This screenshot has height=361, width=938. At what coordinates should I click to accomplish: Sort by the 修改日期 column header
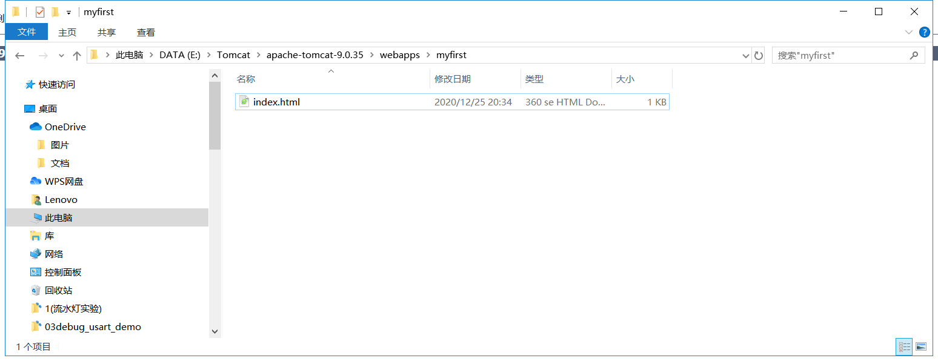[476, 79]
